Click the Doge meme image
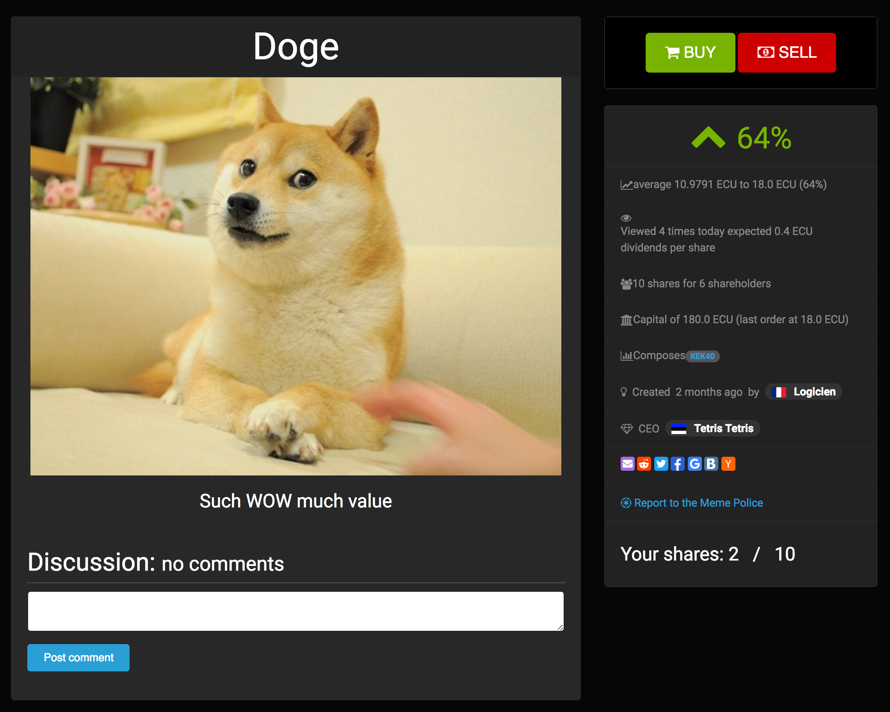890x712 pixels. pyautogui.click(x=295, y=276)
